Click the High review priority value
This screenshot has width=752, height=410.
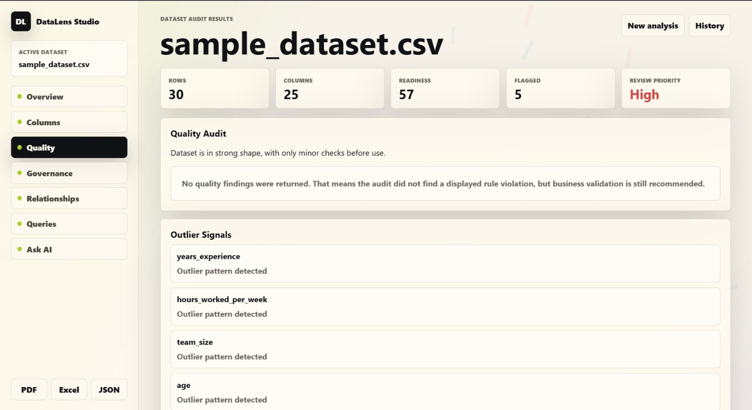coord(644,95)
